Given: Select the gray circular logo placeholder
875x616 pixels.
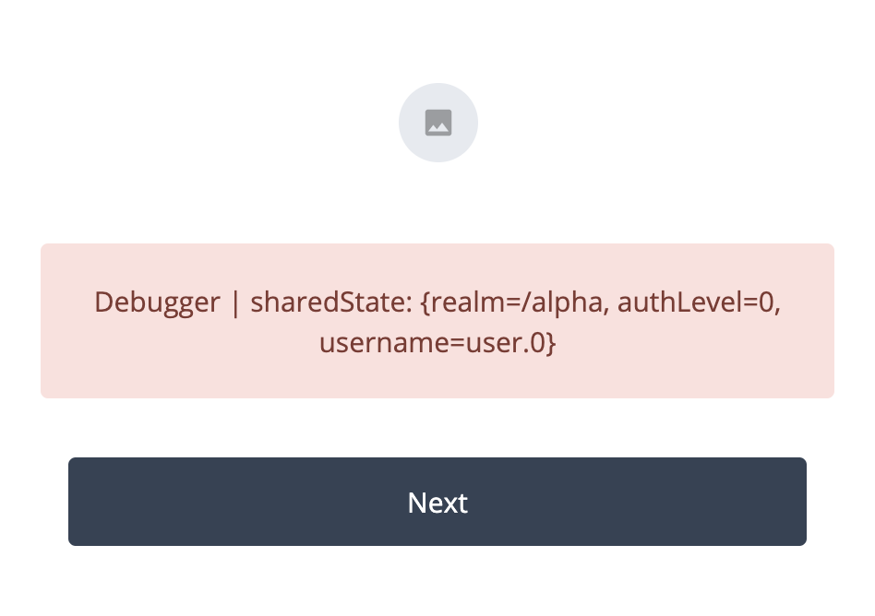Looking at the screenshot, I should point(438,123).
